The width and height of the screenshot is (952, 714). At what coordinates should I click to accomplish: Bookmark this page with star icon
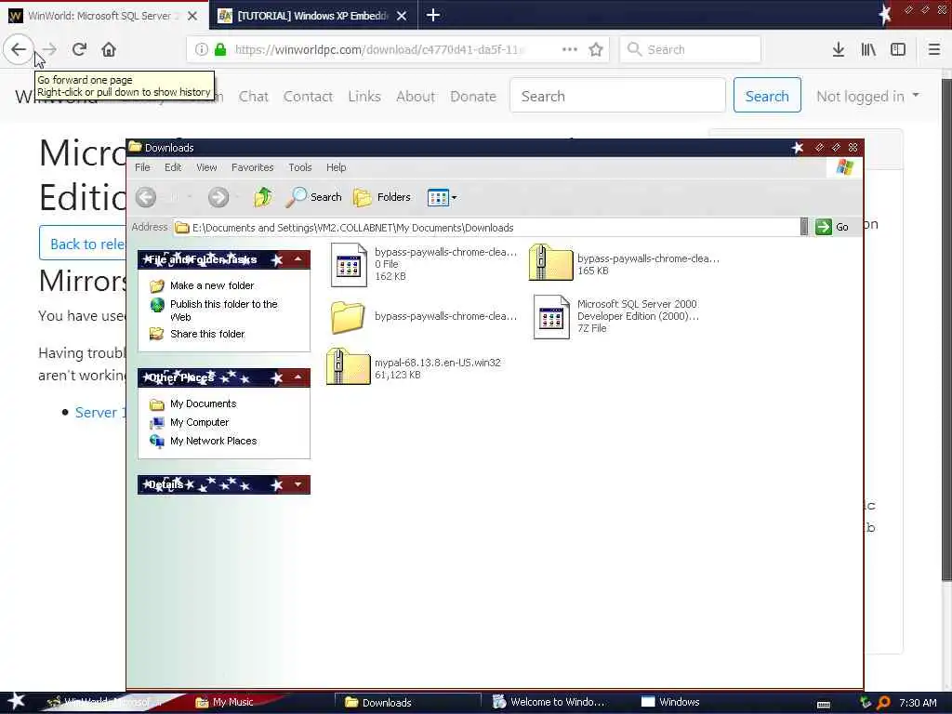pos(596,49)
